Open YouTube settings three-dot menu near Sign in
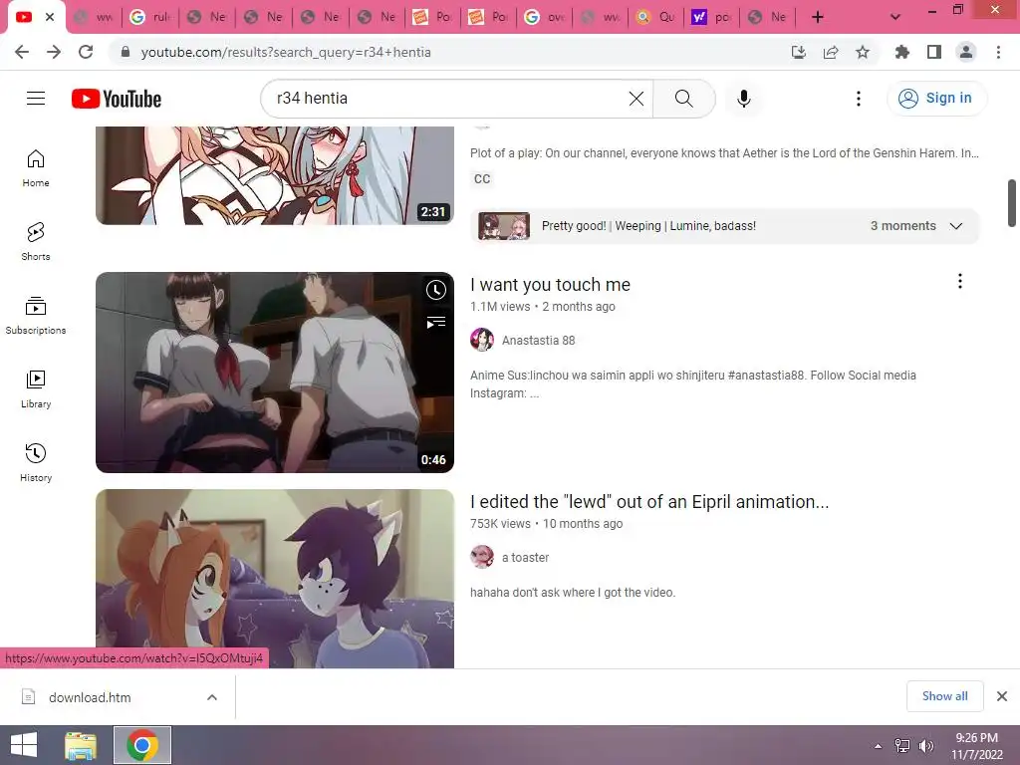Screen dimensions: 1020x765 859,99
